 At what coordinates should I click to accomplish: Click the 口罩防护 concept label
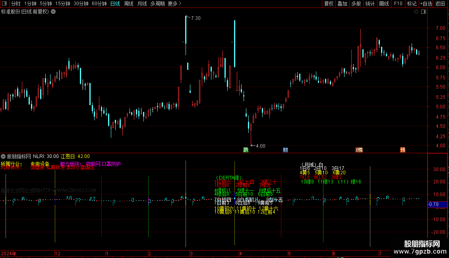pyautogui.click(x=111, y=164)
